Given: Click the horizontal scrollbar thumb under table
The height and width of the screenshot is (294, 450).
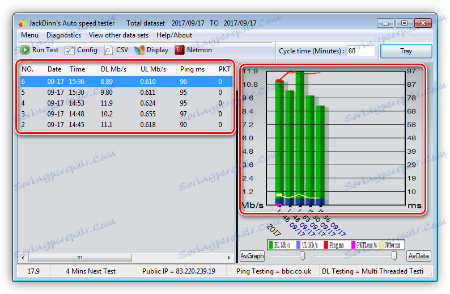Looking at the screenshot, I should [x=80, y=258].
